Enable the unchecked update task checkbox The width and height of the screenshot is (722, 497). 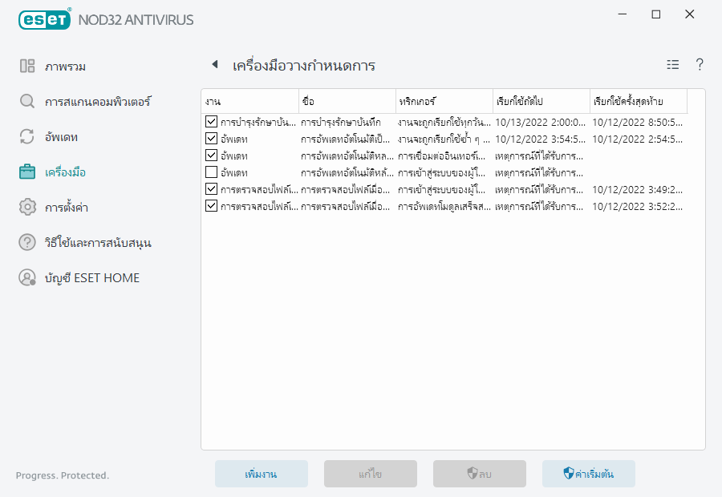click(x=211, y=172)
